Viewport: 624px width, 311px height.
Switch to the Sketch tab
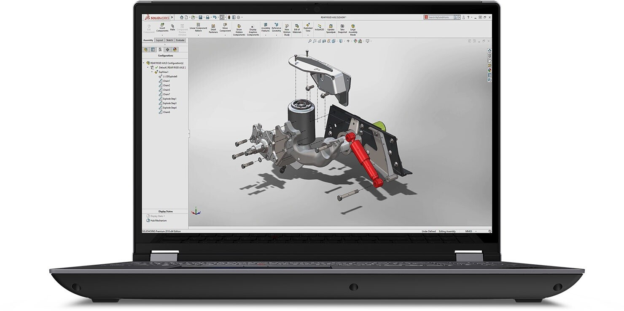(x=169, y=40)
